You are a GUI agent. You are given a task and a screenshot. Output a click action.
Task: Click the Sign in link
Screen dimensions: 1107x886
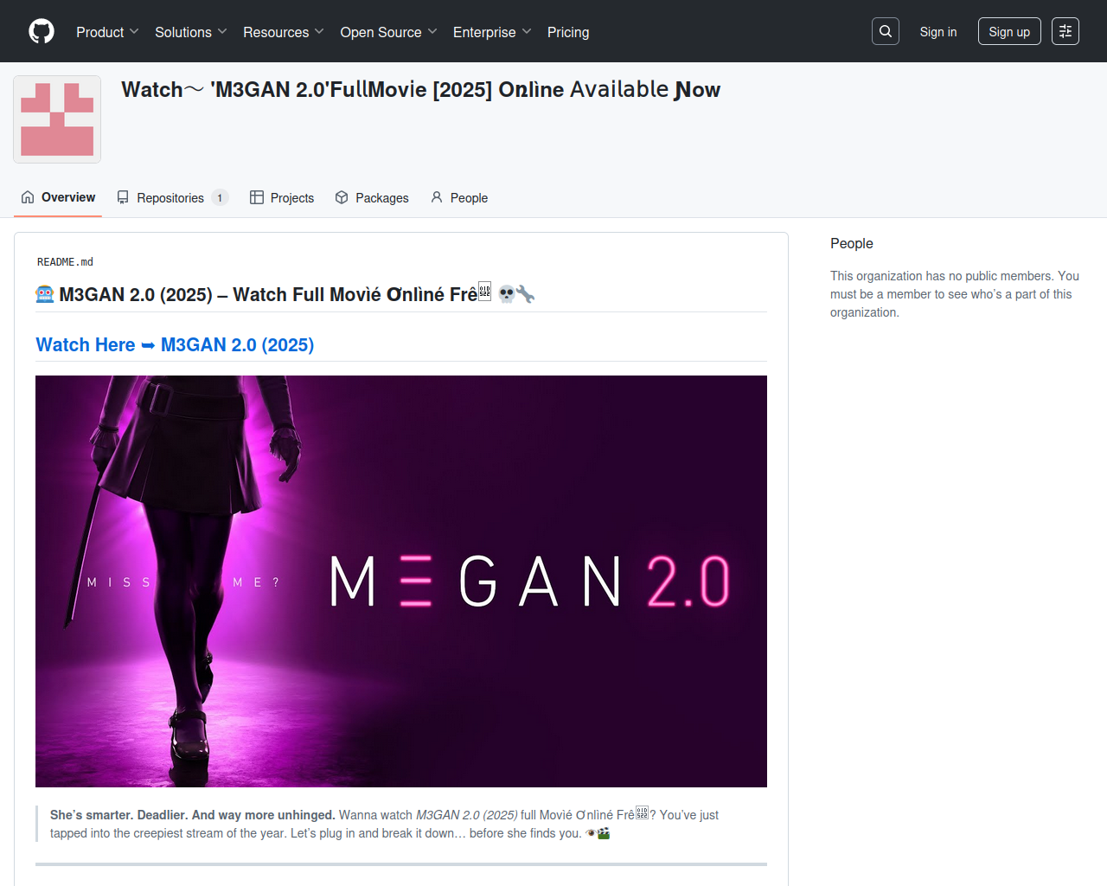[937, 32]
